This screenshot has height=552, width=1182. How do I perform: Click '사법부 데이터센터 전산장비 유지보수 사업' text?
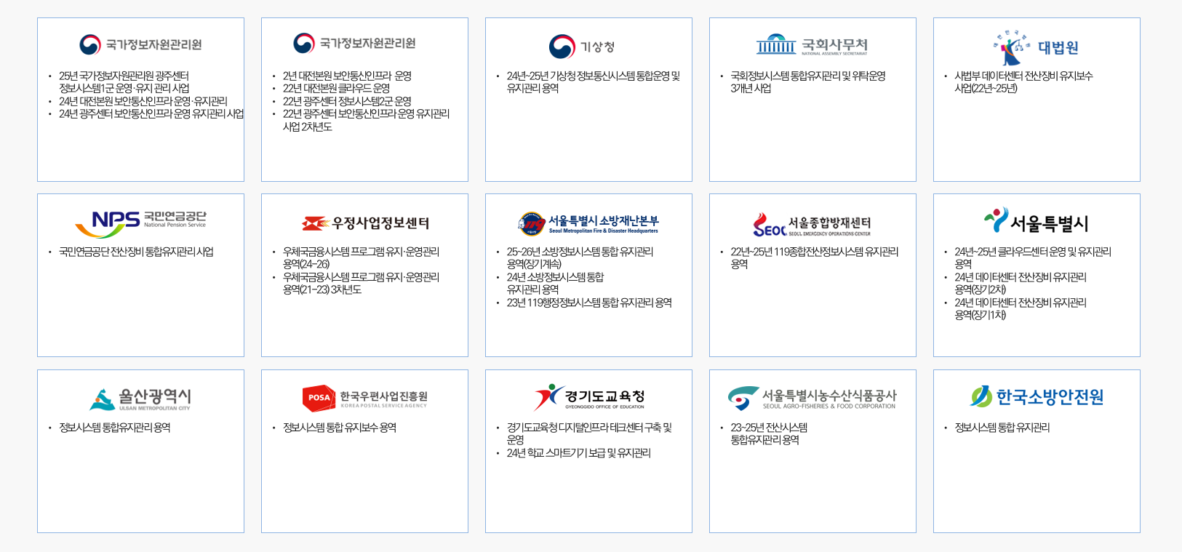[1023, 82]
